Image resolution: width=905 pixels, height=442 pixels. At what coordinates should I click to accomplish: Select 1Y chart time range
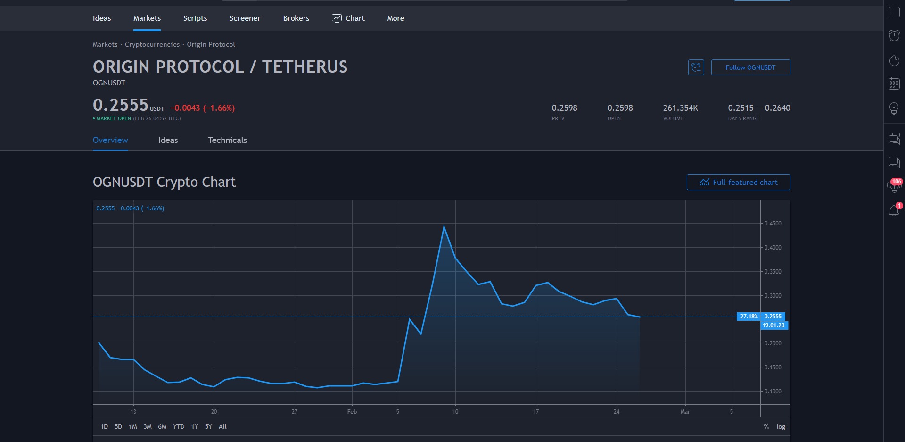195,426
